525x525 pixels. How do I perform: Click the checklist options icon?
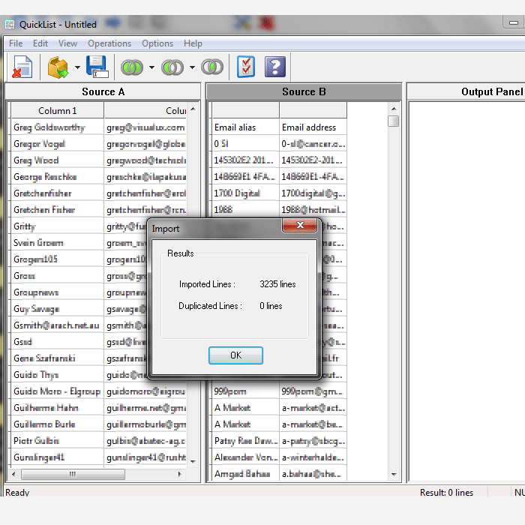246,67
